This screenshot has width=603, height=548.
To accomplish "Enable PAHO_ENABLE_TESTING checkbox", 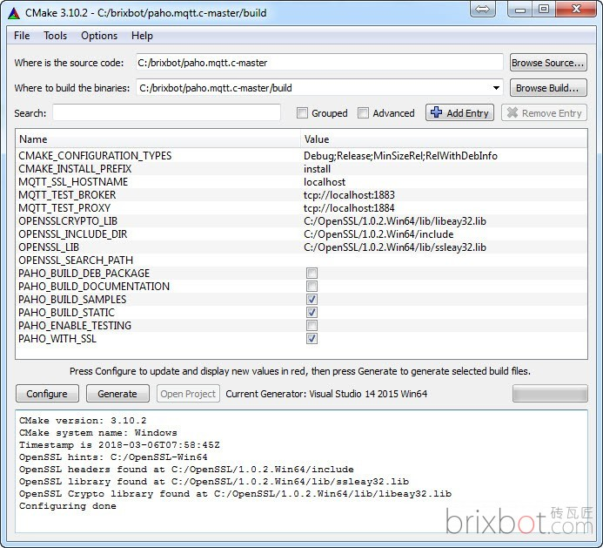I will click(x=312, y=326).
